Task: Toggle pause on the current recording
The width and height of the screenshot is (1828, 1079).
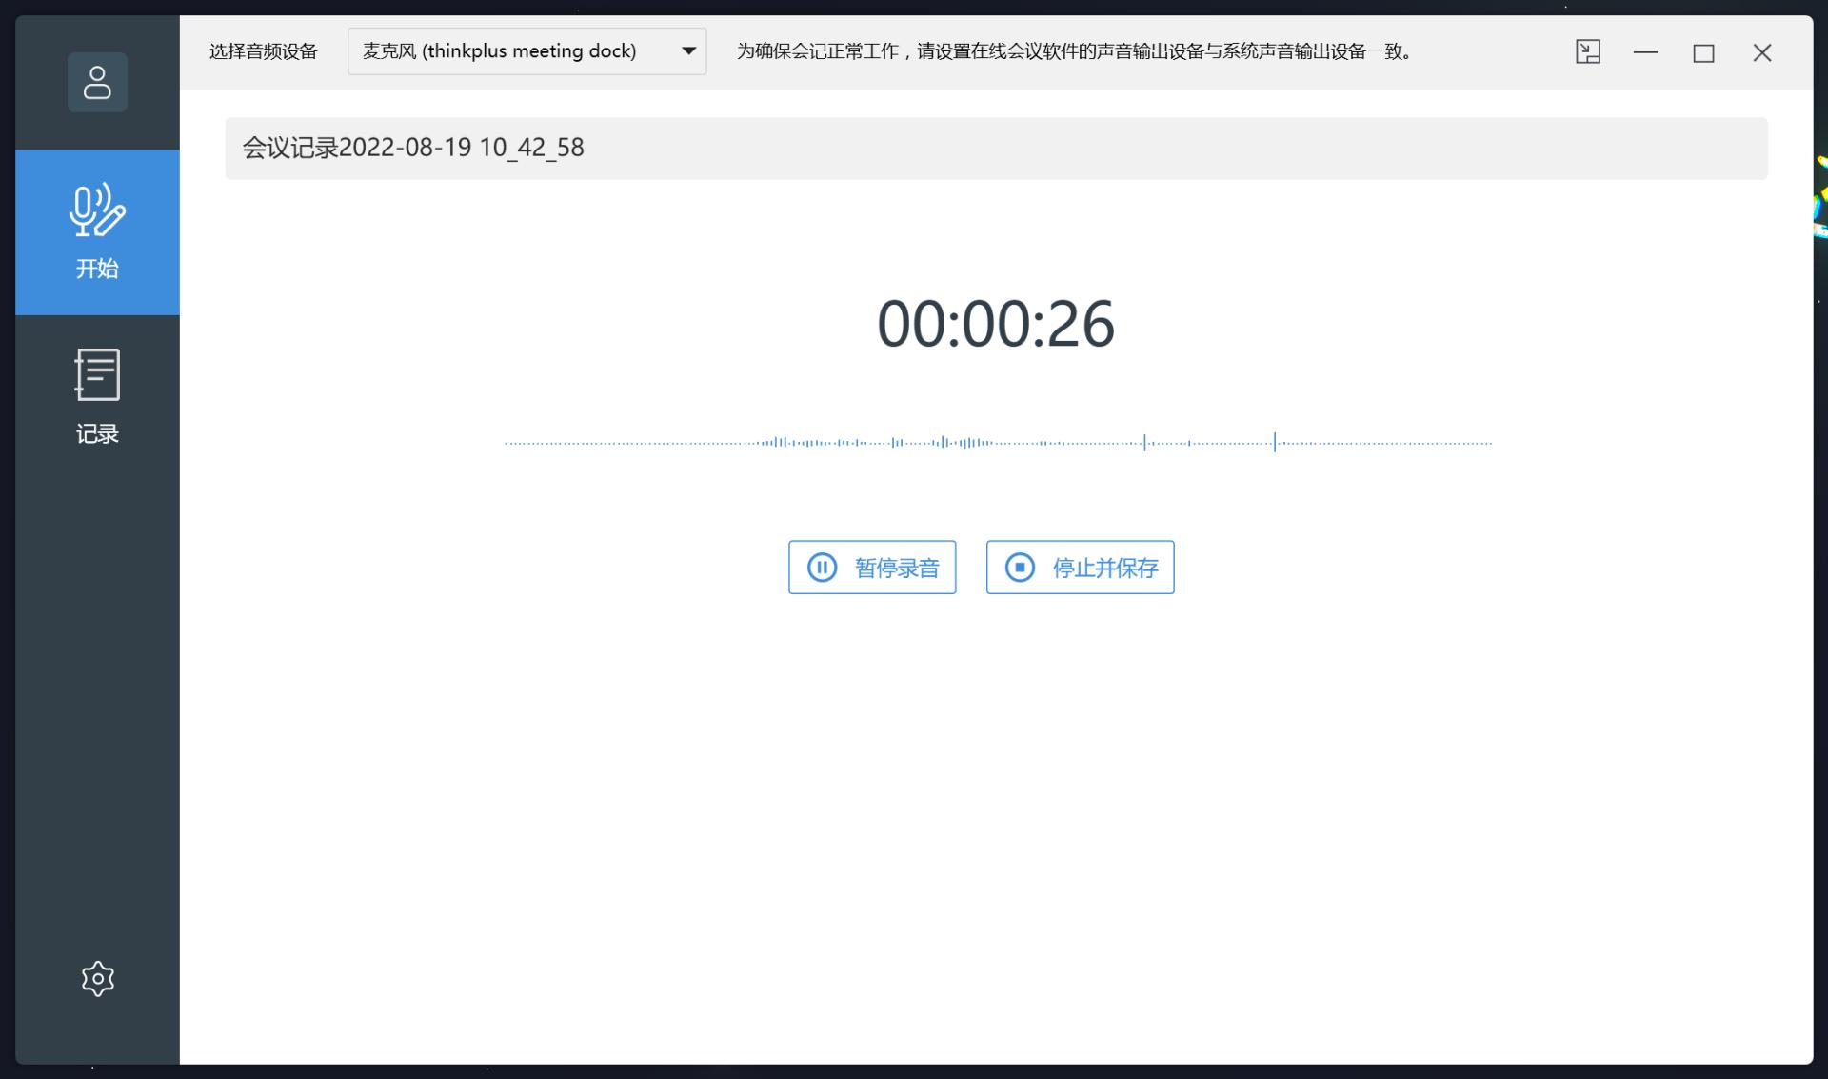Action: (871, 567)
